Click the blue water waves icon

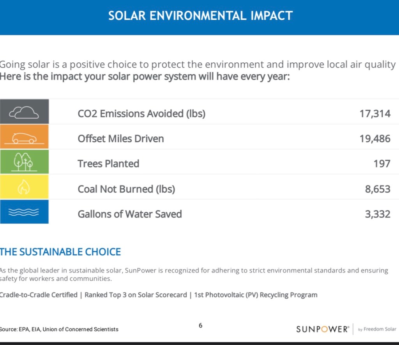click(24, 212)
